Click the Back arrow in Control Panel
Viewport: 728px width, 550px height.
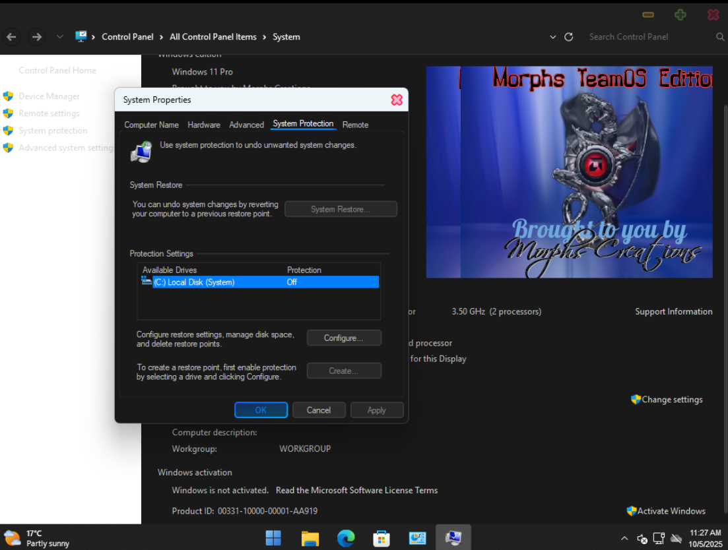[x=11, y=37]
